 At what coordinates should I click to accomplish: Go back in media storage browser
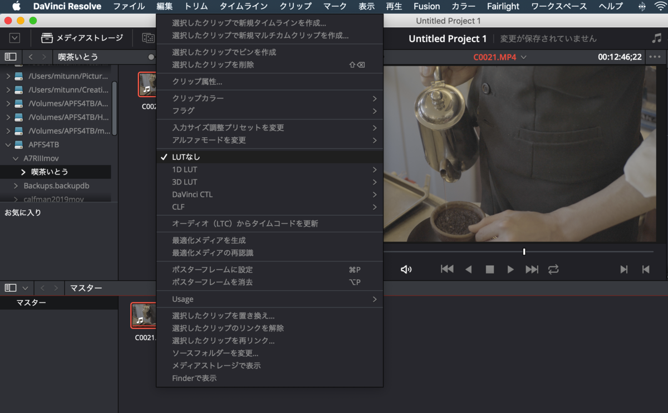pyautogui.click(x=31, y=57)
